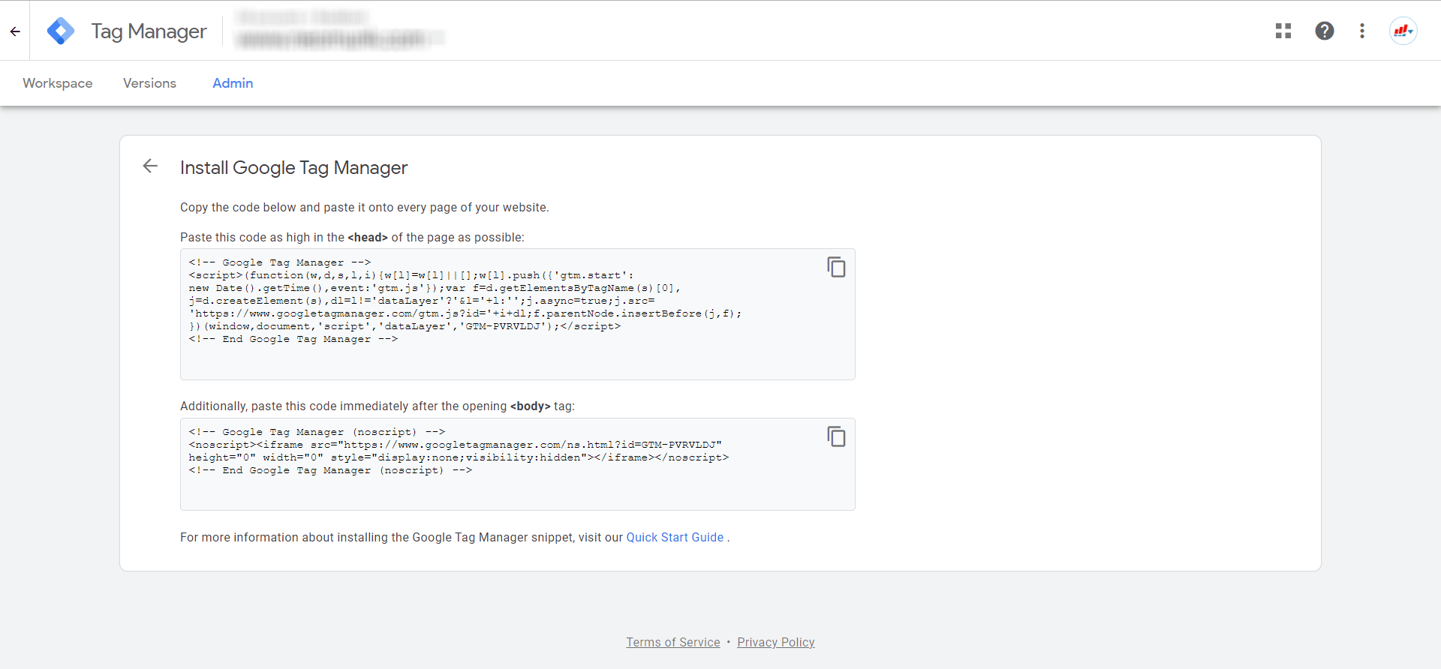Screen dimensions: 1441x669
Task: Open the Versions tab
Action: click(x=149, y=83)
